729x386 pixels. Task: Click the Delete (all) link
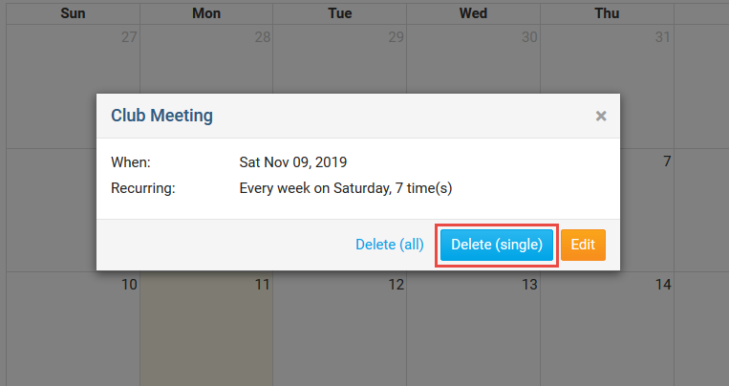coord(389,245)
